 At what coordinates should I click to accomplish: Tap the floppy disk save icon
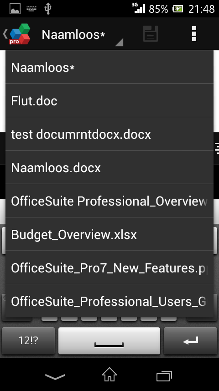[x=151, y=34]
